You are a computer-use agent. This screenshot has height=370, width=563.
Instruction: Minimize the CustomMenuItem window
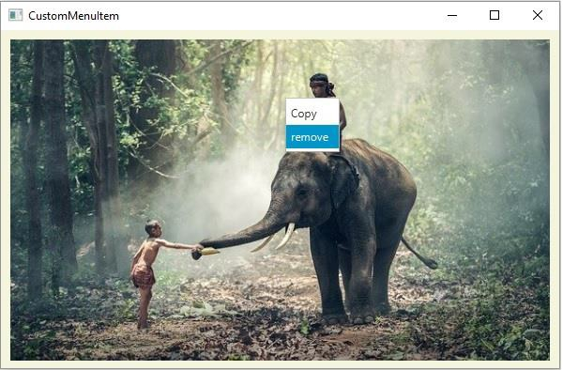[452, 15]
